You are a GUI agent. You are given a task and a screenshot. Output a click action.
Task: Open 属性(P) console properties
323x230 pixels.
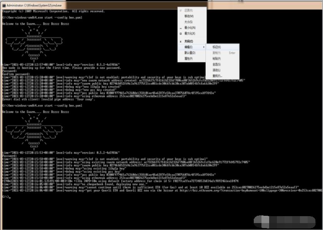pyautogui.click(x=188, y=59)
